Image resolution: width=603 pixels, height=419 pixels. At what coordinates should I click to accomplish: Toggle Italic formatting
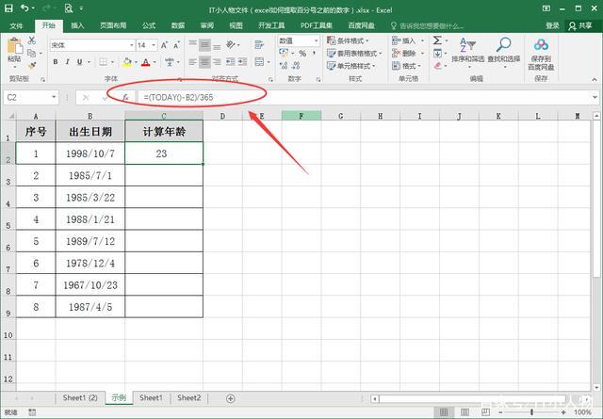click(67, 61)
